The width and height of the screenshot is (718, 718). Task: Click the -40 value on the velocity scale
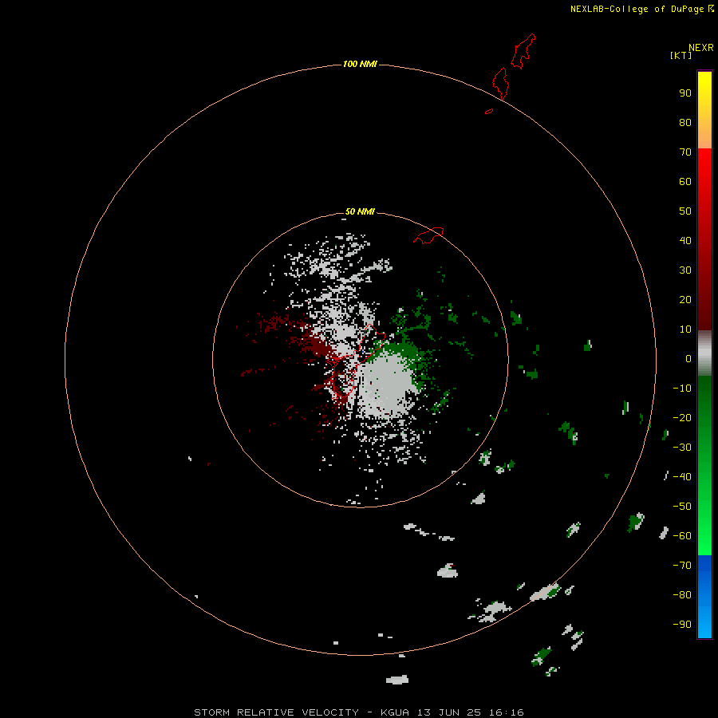682,477
